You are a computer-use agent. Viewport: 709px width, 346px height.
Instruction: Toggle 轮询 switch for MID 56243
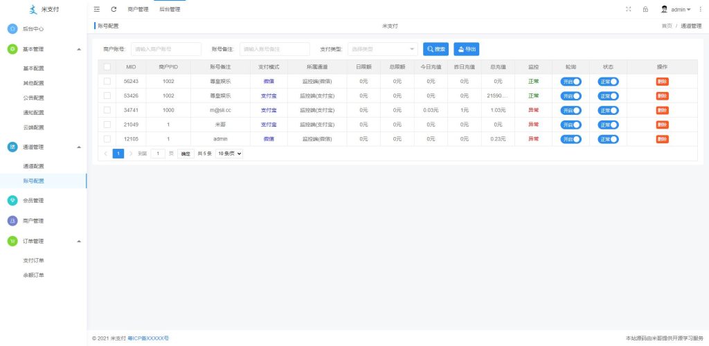[x=571, y=82]
